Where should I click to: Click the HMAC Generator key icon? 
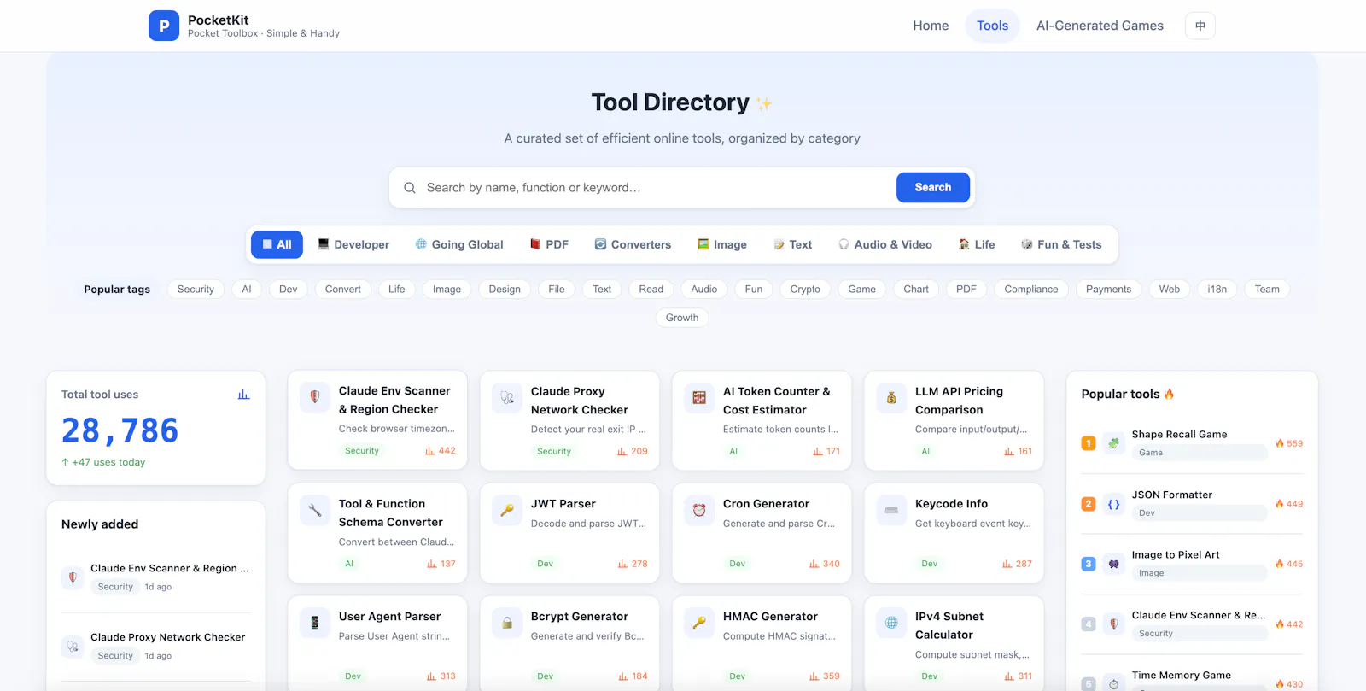pos(699,623)
